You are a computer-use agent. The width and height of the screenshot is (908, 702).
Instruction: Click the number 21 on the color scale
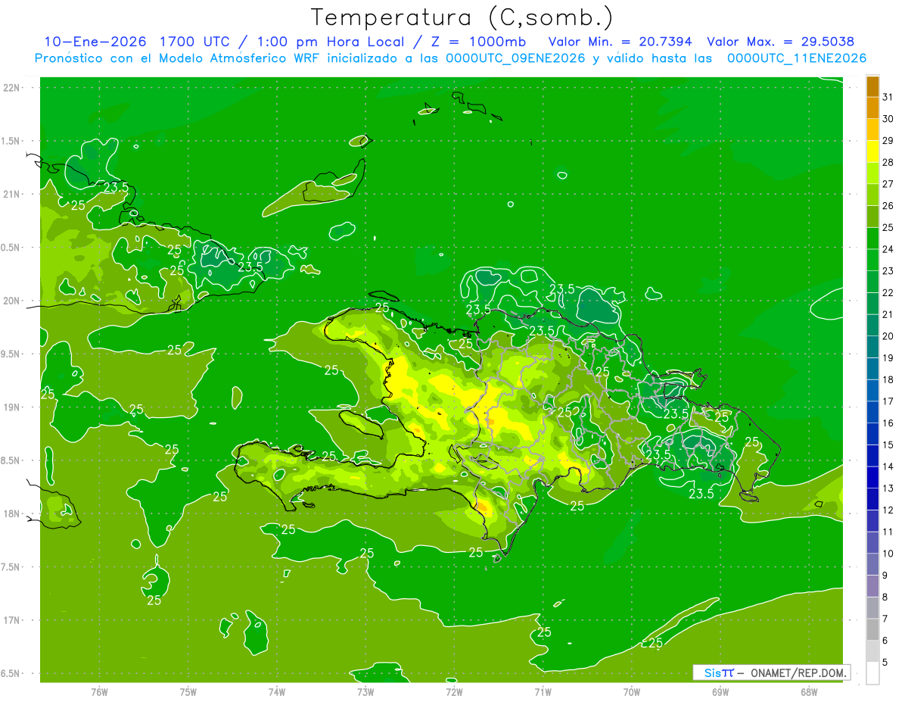tap(888, 314)
